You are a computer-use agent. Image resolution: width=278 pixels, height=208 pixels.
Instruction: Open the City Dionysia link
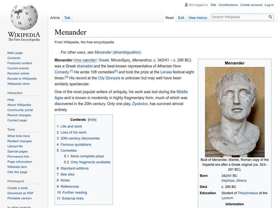109,78
